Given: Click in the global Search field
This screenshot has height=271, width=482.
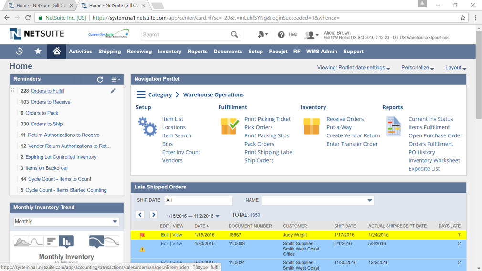Looking at the screenshot, I should (186, 34).
